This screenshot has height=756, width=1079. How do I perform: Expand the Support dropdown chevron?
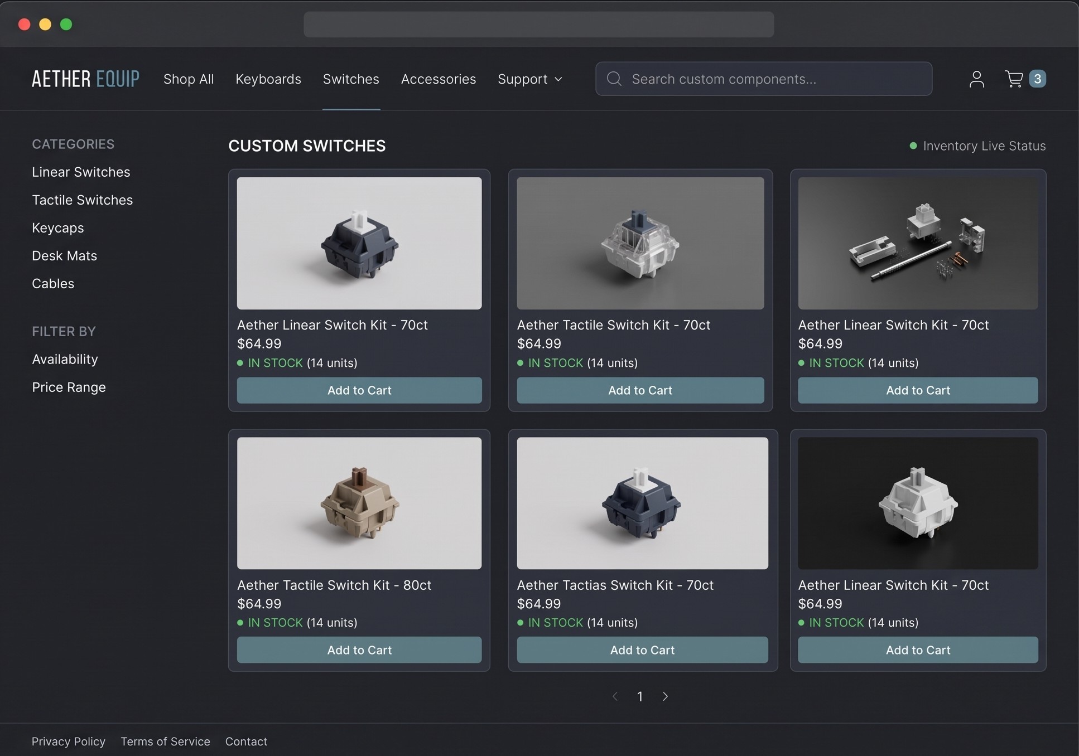coord(558,79)
